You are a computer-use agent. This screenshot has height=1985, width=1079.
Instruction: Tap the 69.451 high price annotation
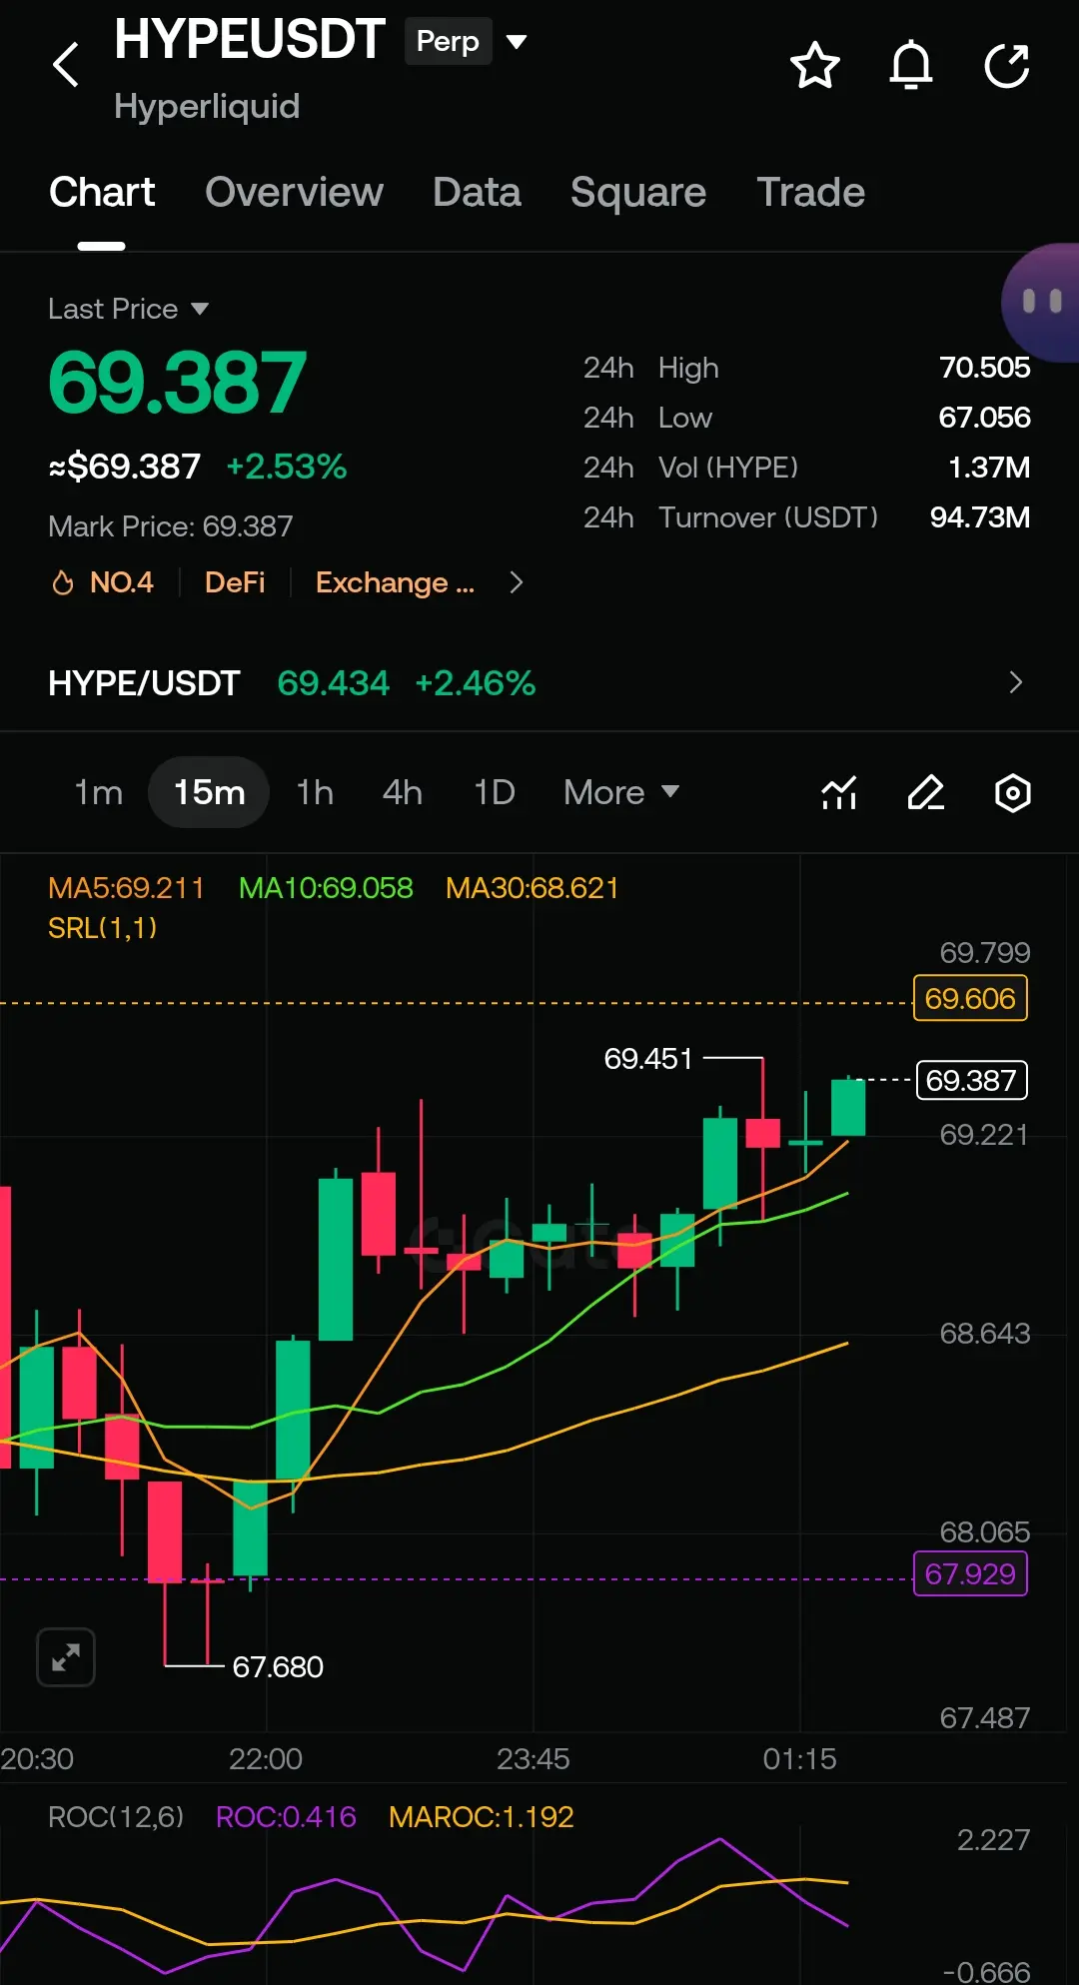tap(648, 1058)
